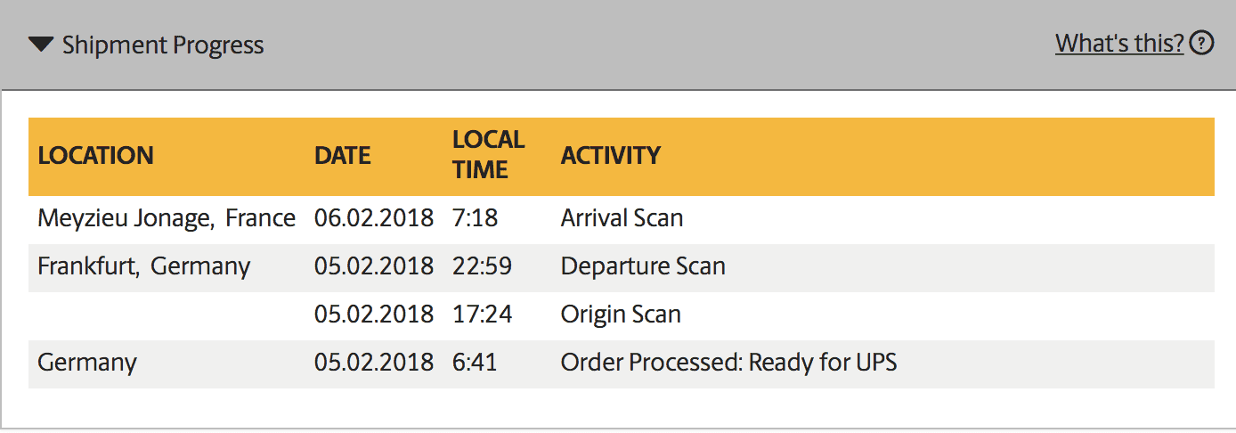Click the 6:41 local time entry
Screen dimensions: 1236x433
(x=475, y=363)
